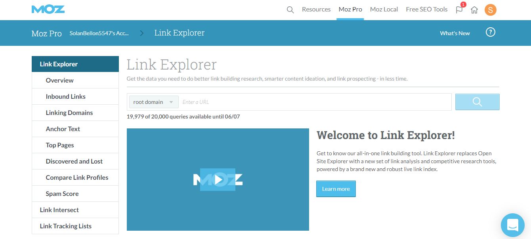The width and height of the screenshot is (531, 239).
Task: Open Free SEO Tools menu
Action: pyautogui.click(x=427, y=9)
